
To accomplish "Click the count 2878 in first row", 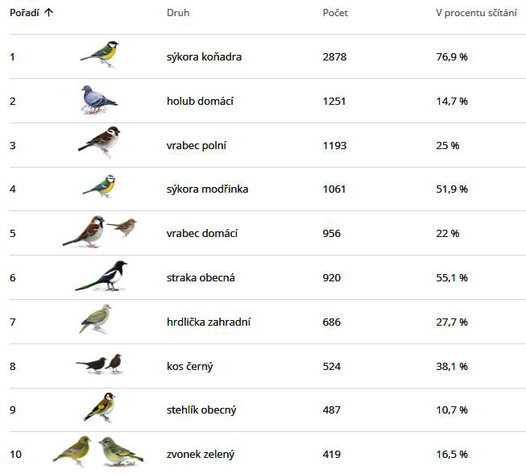I will click(334, 56).
